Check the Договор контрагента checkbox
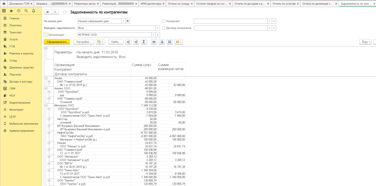 point(164,28)
